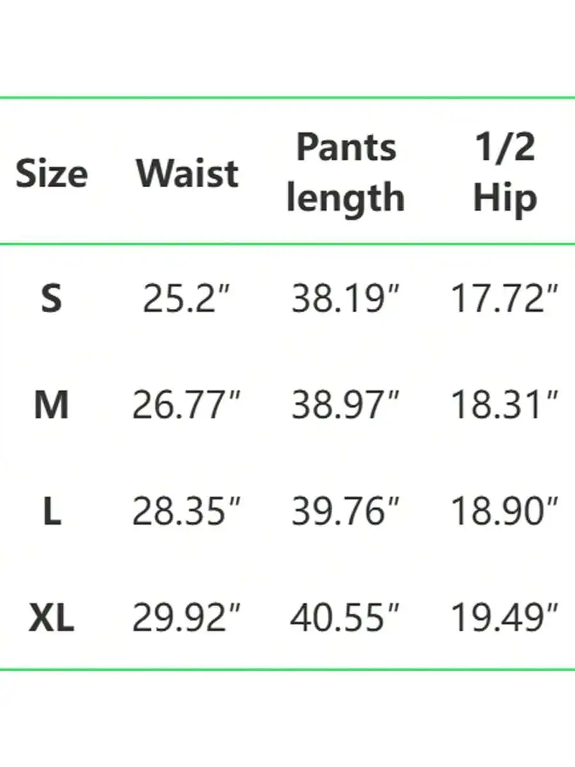This screenshot has height=767, width=575.
Task: Click the 38.19" pants length value
Action: 345,298
